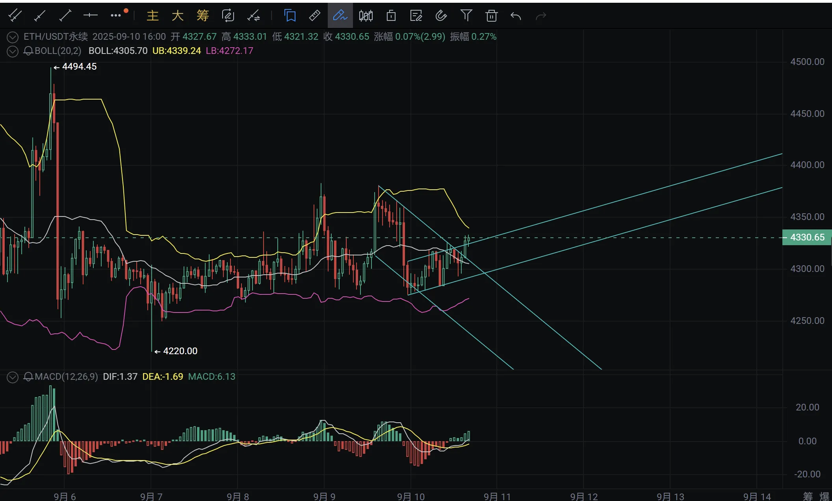Open the funnel filter icon
832x501 pixels.
(x=466, y=16)
